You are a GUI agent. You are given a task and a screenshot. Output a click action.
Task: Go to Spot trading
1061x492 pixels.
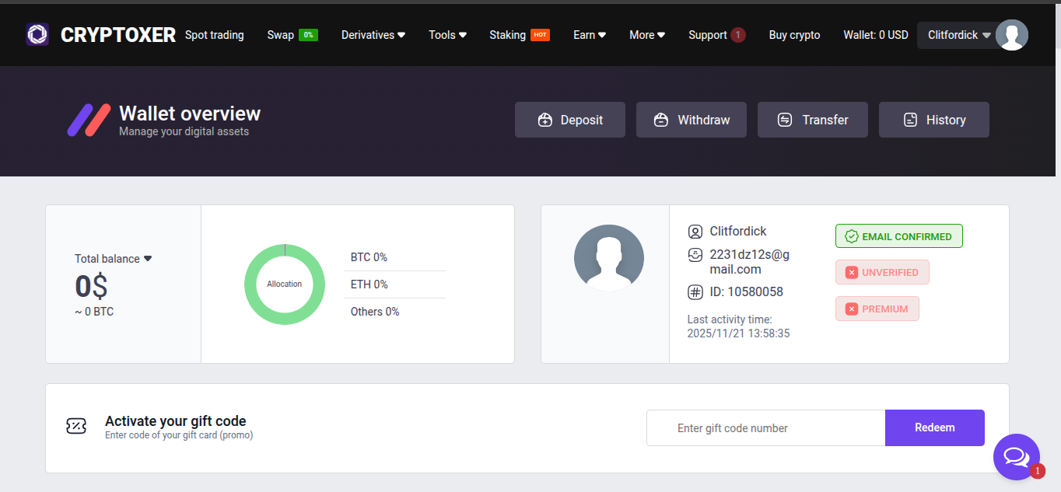pyautogui.click(x=214, y=35)
